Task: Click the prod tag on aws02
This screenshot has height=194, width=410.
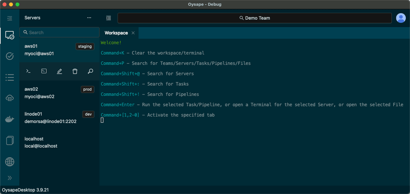Action: click(x=87, y=90)
